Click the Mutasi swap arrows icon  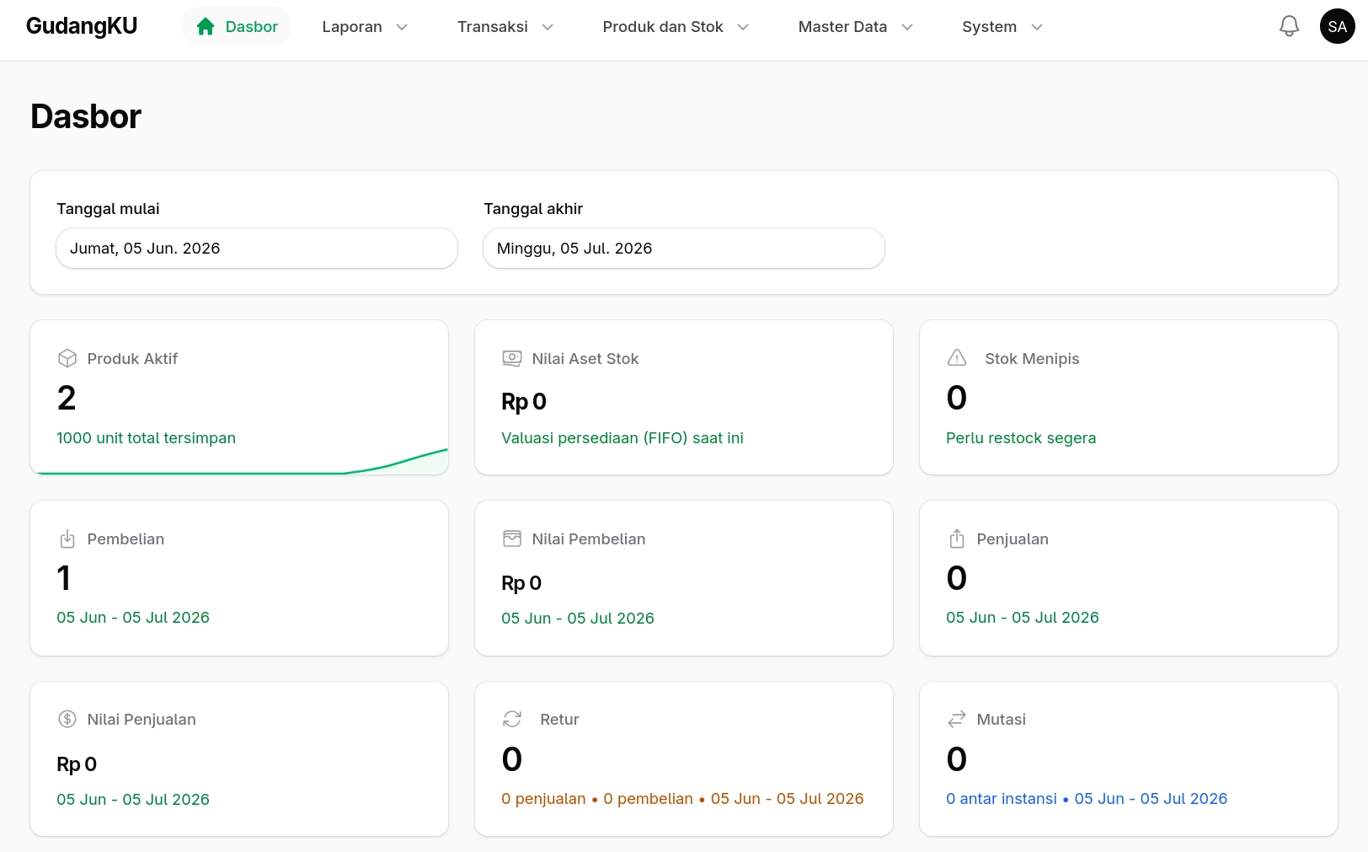(957, 719)
